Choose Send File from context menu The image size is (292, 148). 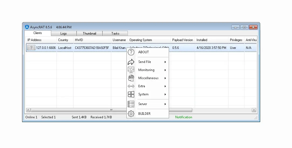[148, 62]
